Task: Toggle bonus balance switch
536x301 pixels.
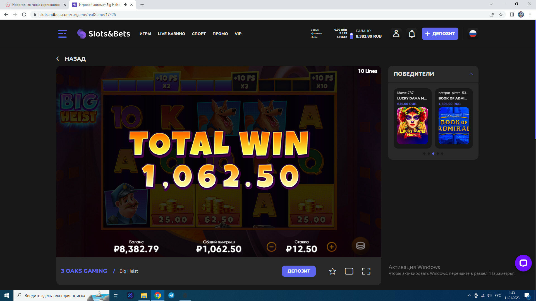Action: pyautogui.click(x=351, y=36)
